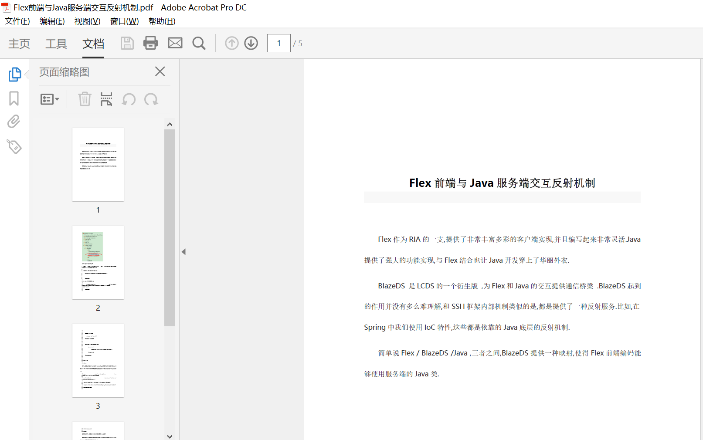This screenshot has width=703, height=440.
Task: Delete selected pages trash icon
Action: coord(85,99)
